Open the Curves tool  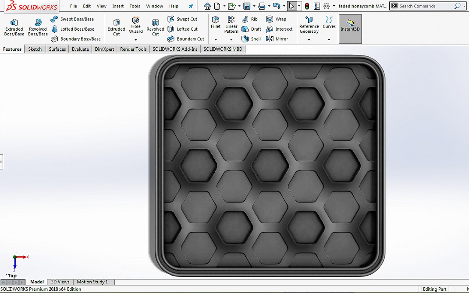(x=329, y=23)
